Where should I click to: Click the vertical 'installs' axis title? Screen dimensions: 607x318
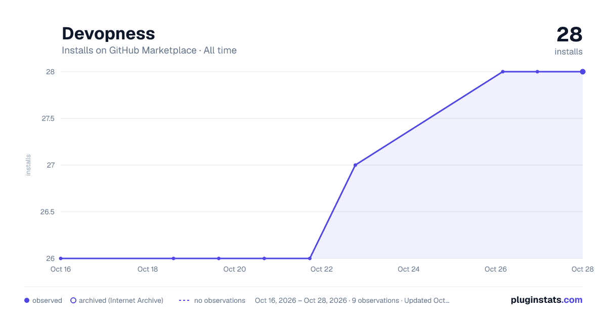point(28,165)
